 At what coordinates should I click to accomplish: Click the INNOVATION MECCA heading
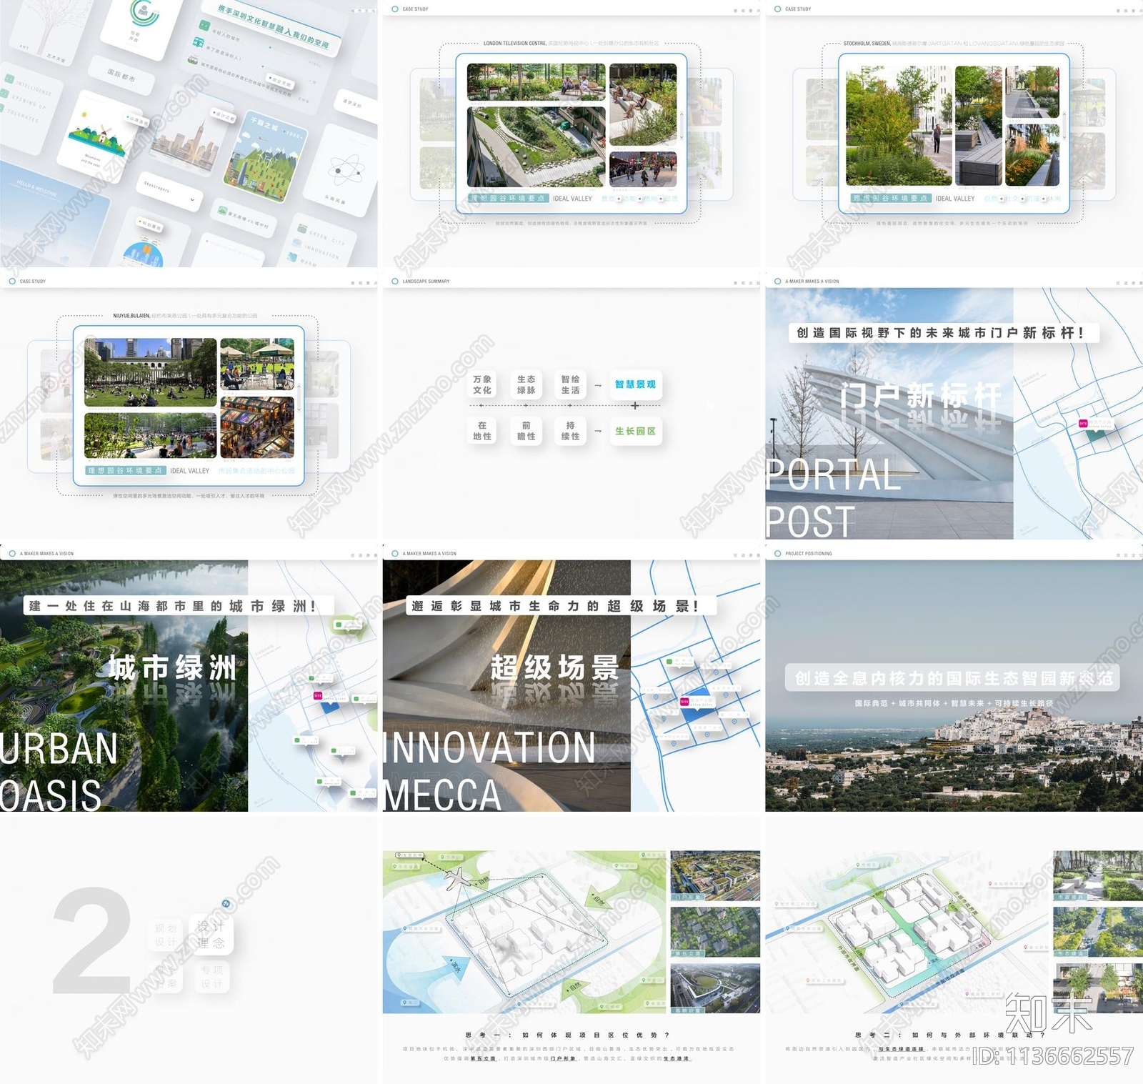pyautogui.click(x=489, y=771)
